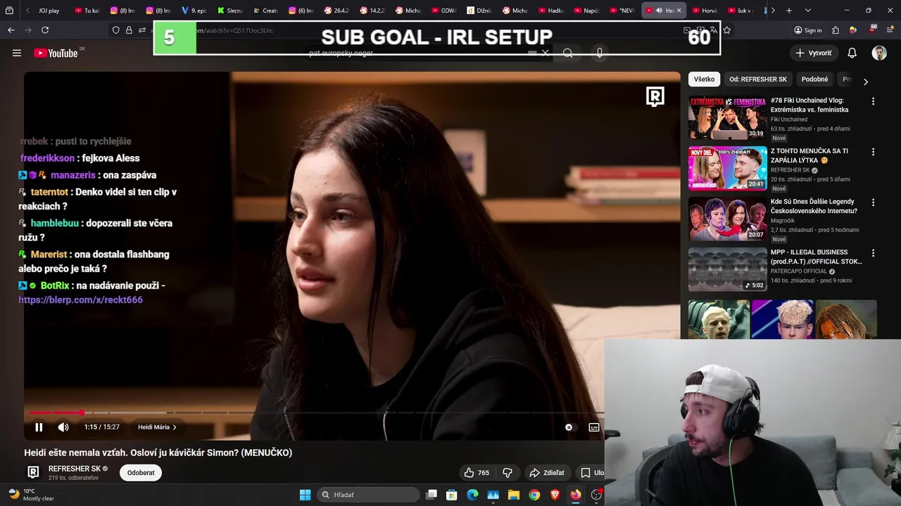Open File Explorer from the taskbar
This screenshot has width=901, height=506.
[x=514, y=495]
